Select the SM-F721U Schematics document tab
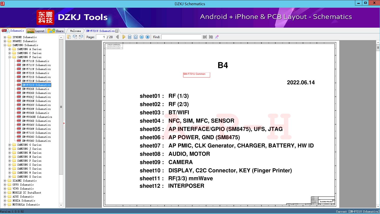 coord(100,31)
